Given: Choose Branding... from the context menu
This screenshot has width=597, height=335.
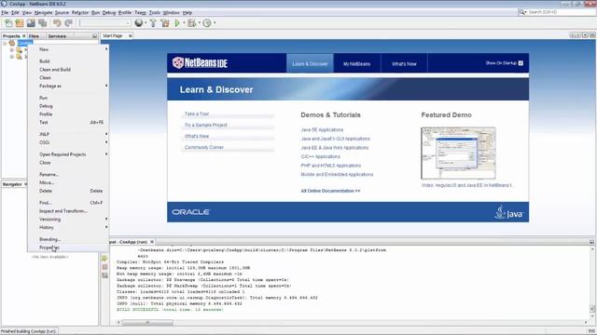Looking at the screenshot, I should pos(68,239).
